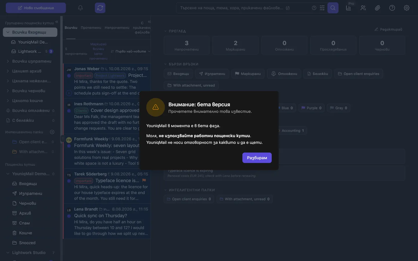Open Jonas Weber email
This screenshot has height=261, width=418.
pyautogui.click(x=107, y=81)
